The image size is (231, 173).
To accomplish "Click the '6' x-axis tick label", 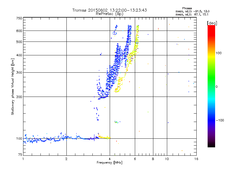I will [135, 159].
